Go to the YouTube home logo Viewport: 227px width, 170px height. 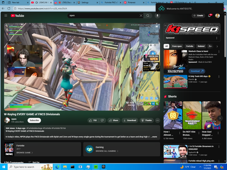click(x=17, y=15)
